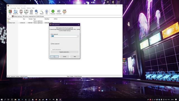The width and height of the screenshot is (179, 101).
Task: Open the Windows Start menu
Action: 2,100
